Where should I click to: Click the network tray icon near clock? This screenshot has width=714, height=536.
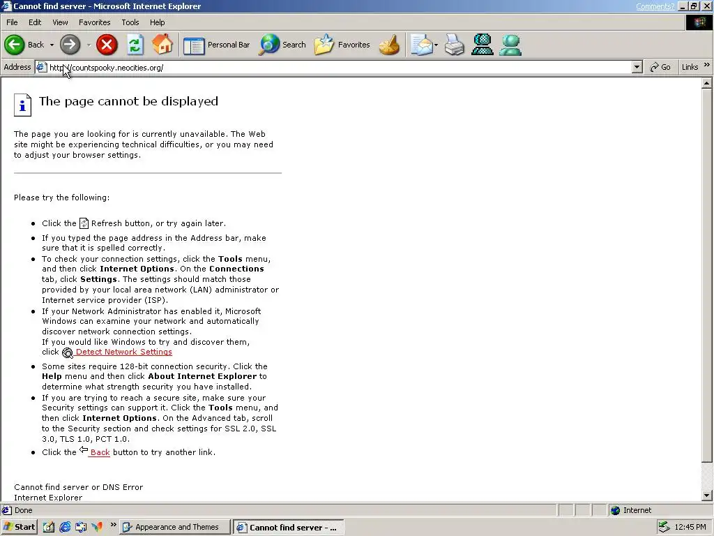[x=664, y=527]
